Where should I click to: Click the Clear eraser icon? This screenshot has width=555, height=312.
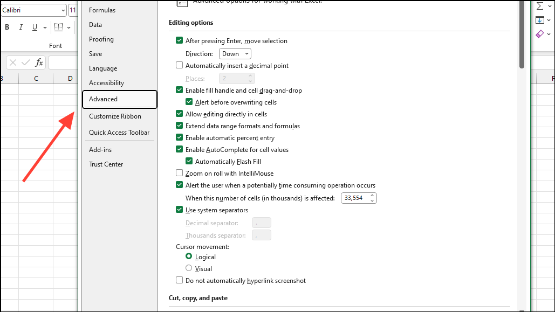coord(540,34)
